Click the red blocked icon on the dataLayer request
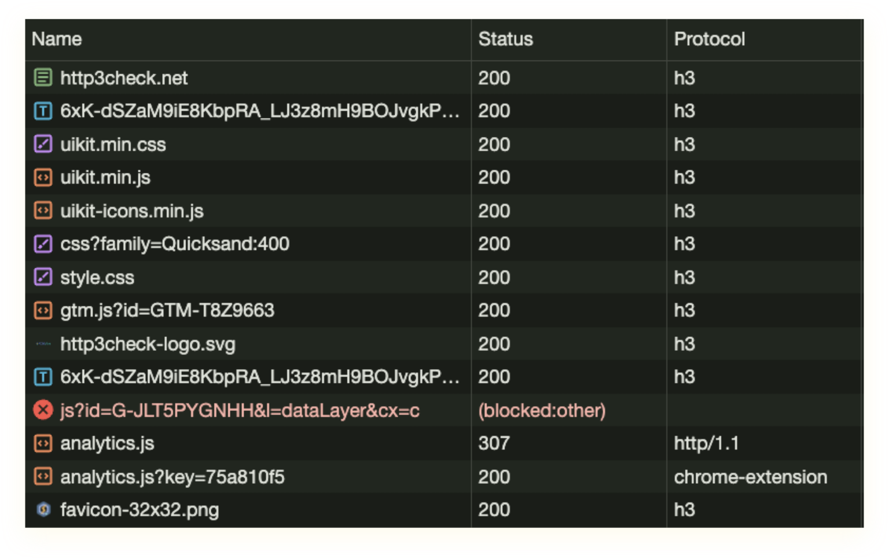 tap(43, 410)
